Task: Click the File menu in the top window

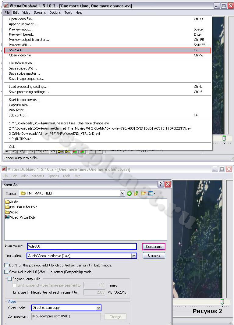Action: click(x=7, y=12)
